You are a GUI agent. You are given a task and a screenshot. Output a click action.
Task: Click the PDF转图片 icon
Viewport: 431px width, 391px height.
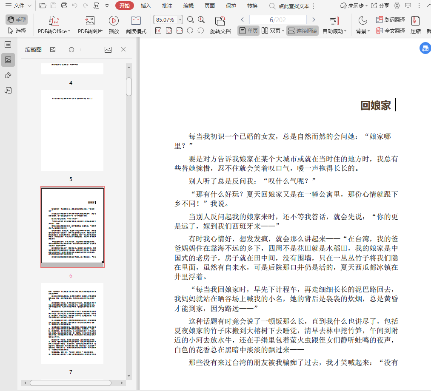coord(89,21)
